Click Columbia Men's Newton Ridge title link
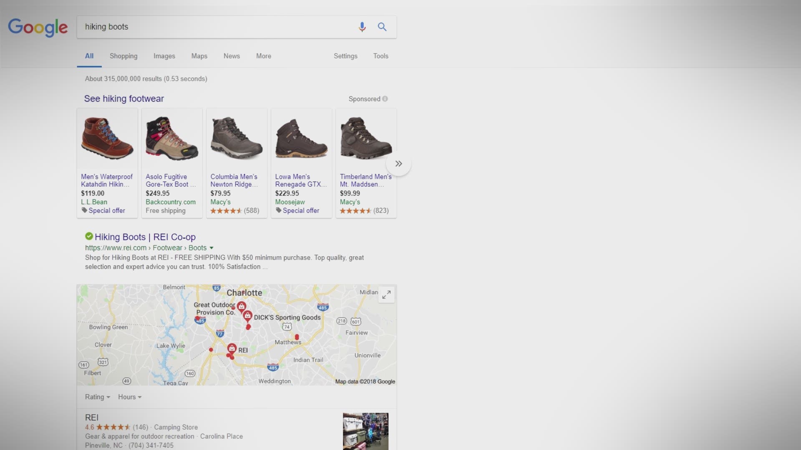 (x=234, y=180)
